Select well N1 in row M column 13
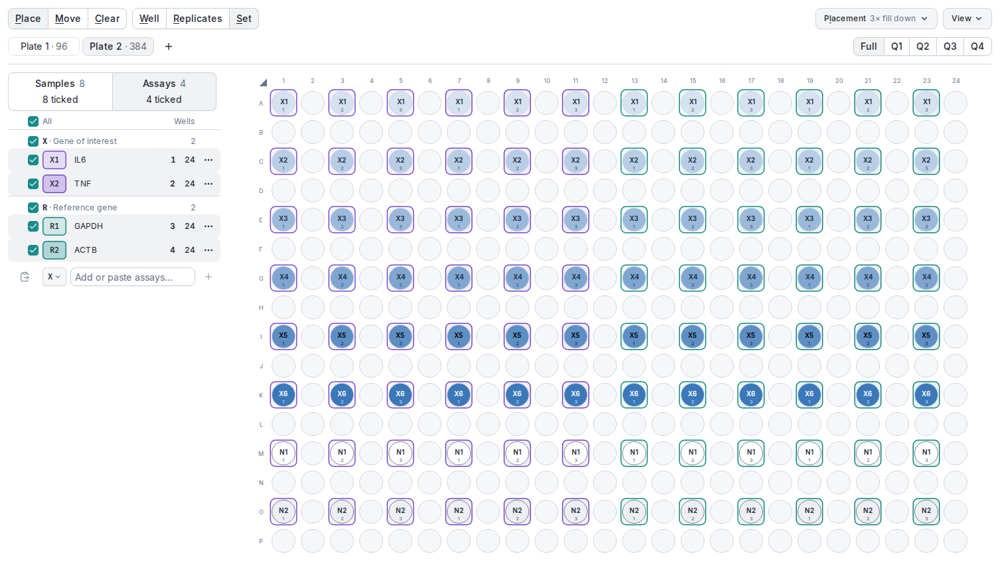 tap(634, 453)
